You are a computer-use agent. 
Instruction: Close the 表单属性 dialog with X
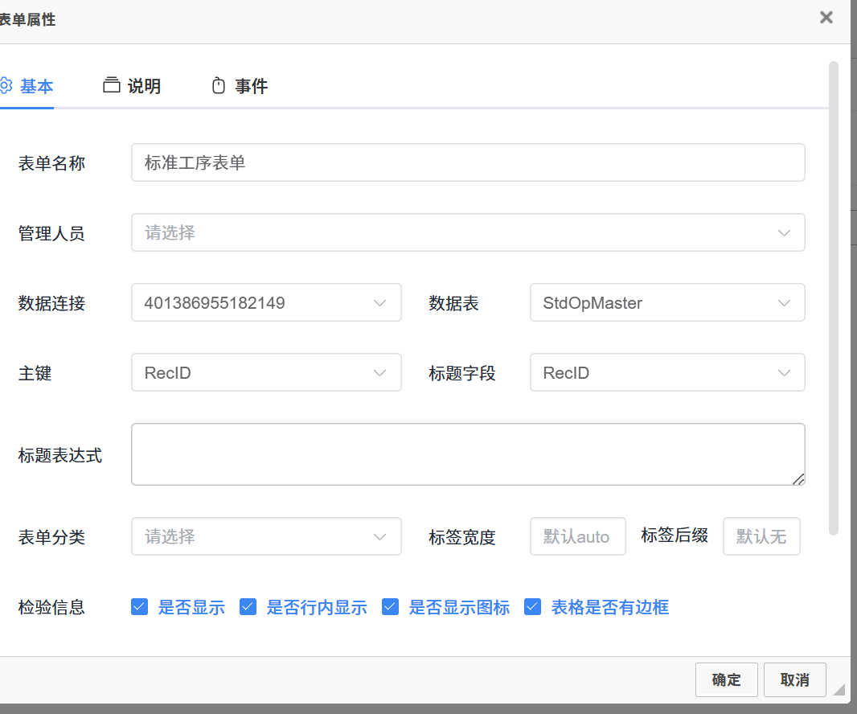tap(826, 18)
